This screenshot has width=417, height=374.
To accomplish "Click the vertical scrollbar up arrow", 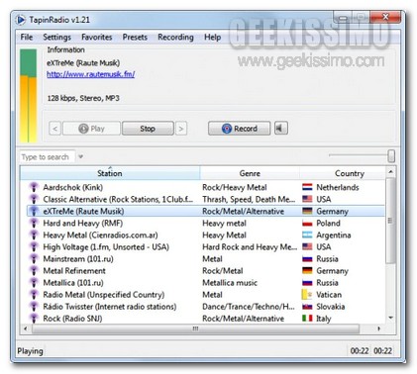I will point(390,172).
